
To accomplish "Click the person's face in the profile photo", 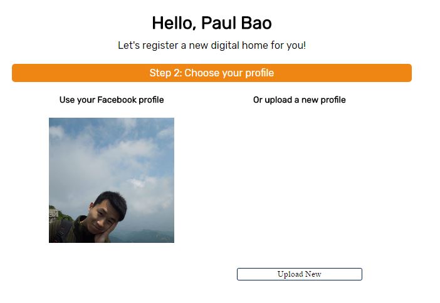I will point(102,218).
